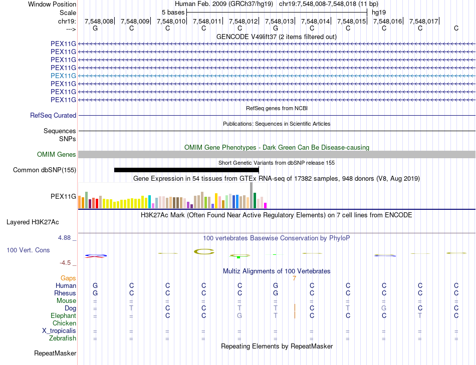Click the gray OMIM Genes item bar
Viewport: 476px width, 365px height.
click(x=277, y=154)
